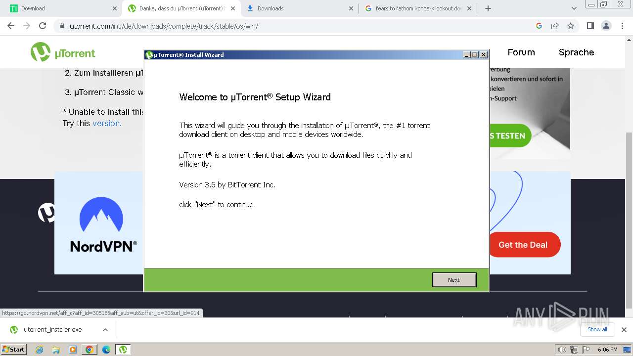Open the Chrome three-dot menu
633x356 pixels.
point(622,26)
